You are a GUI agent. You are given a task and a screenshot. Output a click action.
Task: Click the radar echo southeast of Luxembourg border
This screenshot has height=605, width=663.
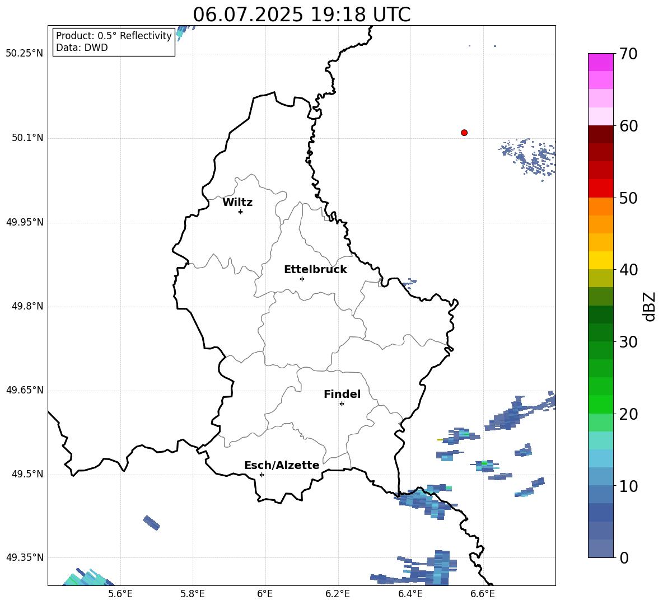pyautogui.click(x=426, y=501)
